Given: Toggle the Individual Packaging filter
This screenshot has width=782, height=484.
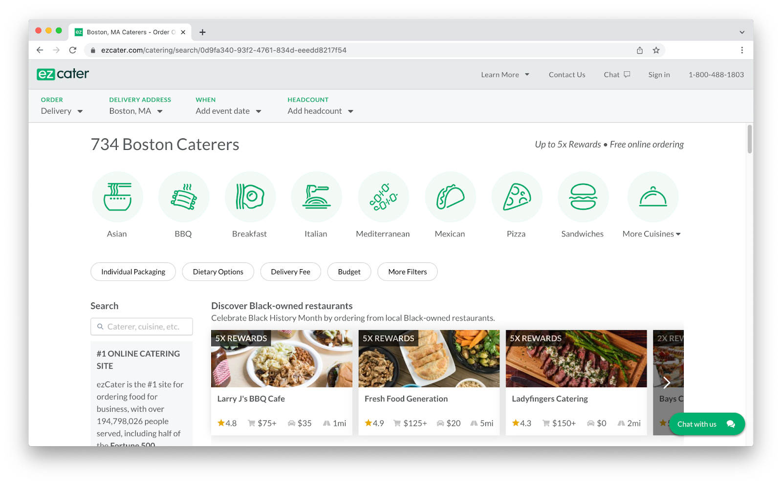Looking at the screenshot, I should (x=133, y=272).
